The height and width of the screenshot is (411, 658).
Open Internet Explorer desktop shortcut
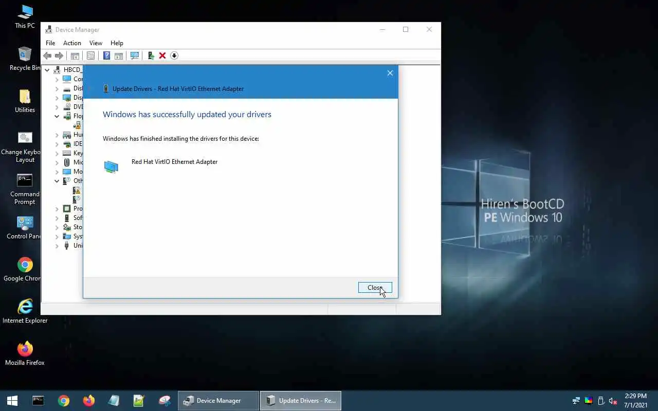(x=25, y=311)
